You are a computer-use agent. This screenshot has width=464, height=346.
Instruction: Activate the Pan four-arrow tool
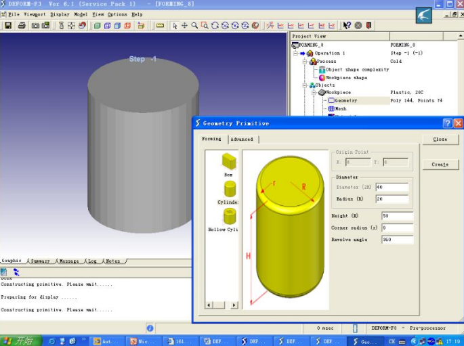click(x=184, y=26)
